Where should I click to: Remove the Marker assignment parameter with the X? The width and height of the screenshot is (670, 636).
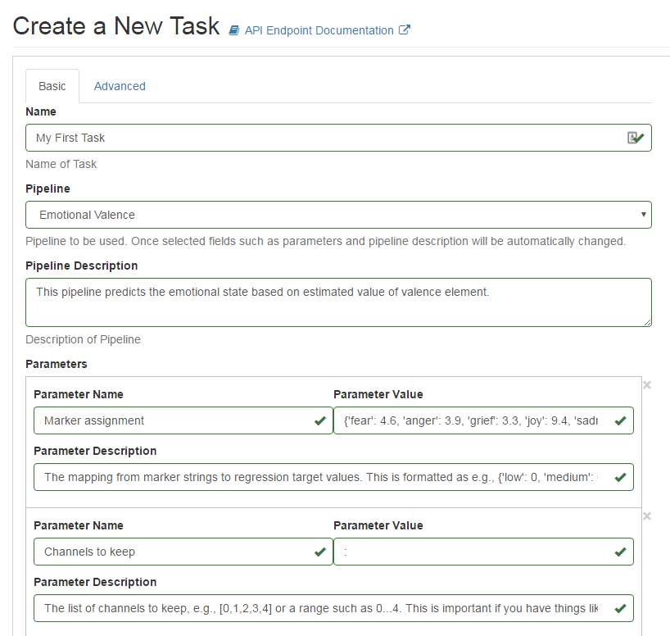647,385
